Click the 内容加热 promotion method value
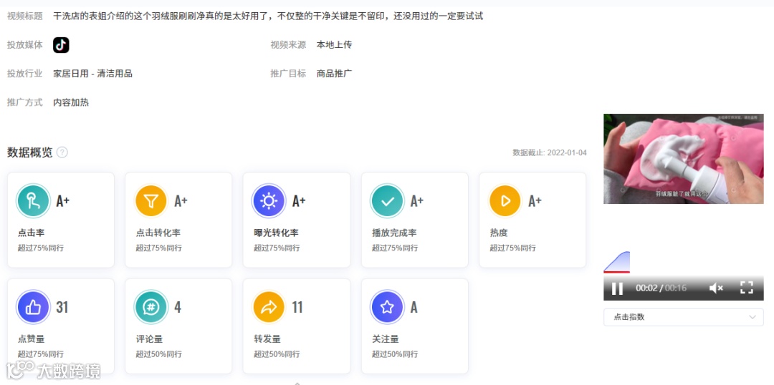Screen dimensions: 774x385 point(71,102)
